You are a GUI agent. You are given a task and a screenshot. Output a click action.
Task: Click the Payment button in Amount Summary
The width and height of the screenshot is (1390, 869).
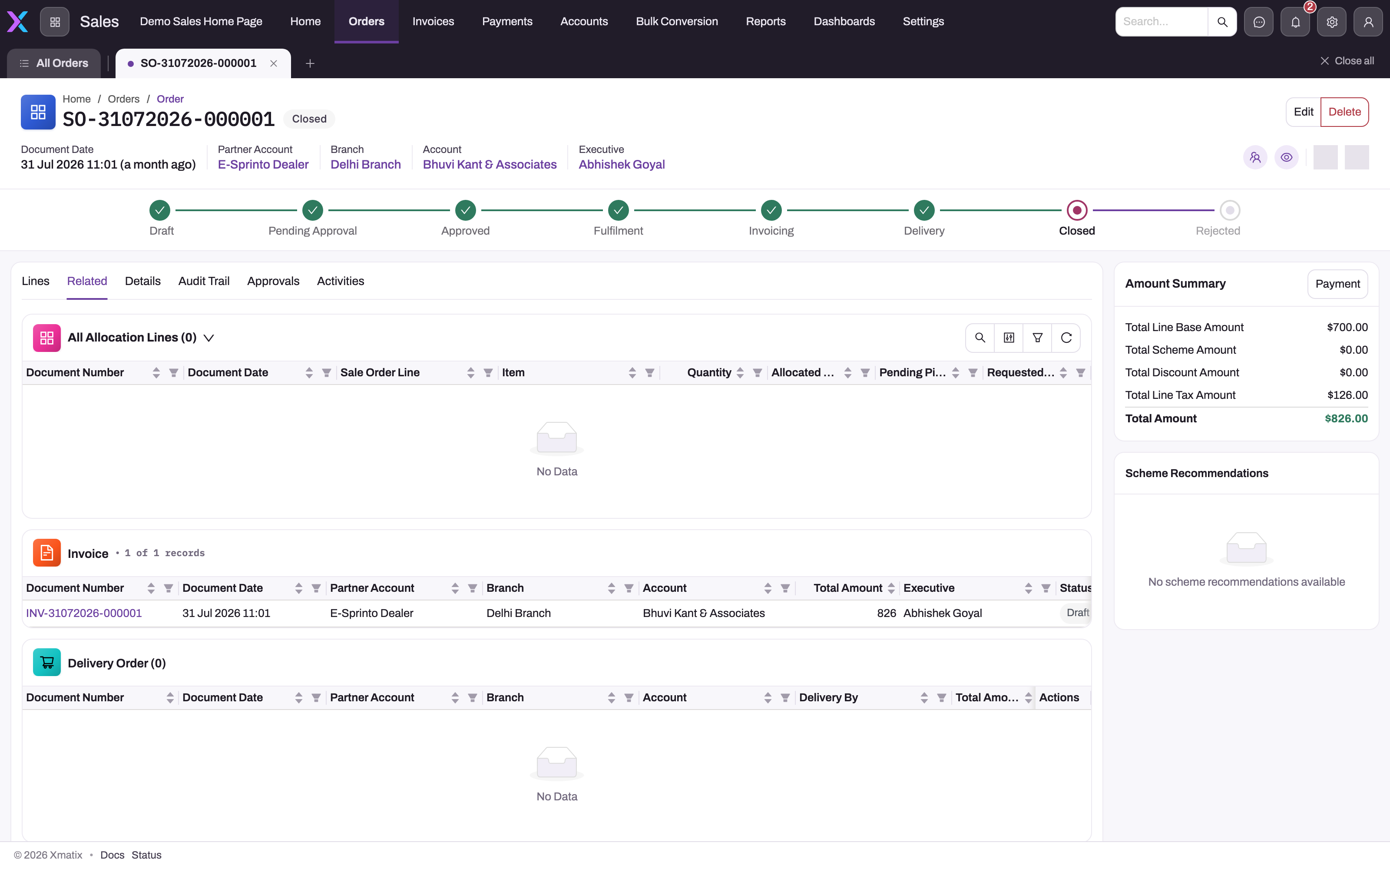[x=1338, y=284]
